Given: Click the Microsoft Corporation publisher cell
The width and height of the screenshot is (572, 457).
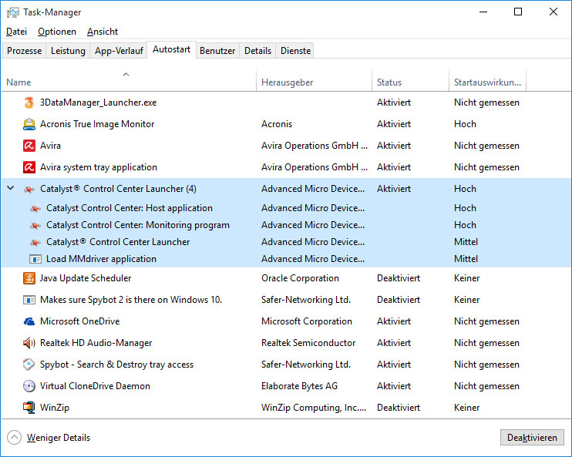Looking at the screenshot, I should 307,321.
